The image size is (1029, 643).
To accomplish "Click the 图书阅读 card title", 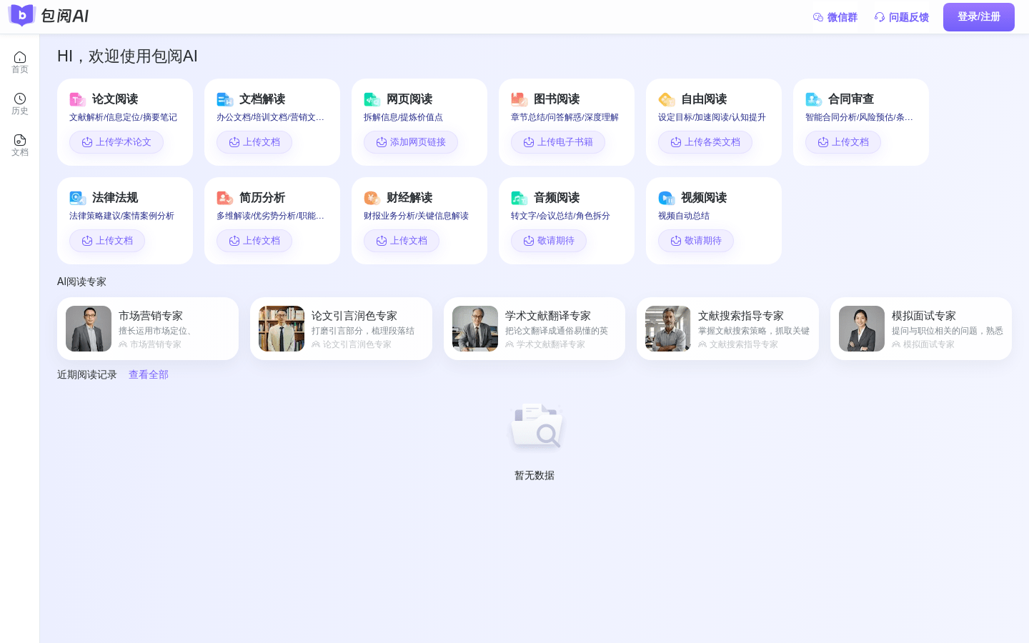I will [557, 99].
